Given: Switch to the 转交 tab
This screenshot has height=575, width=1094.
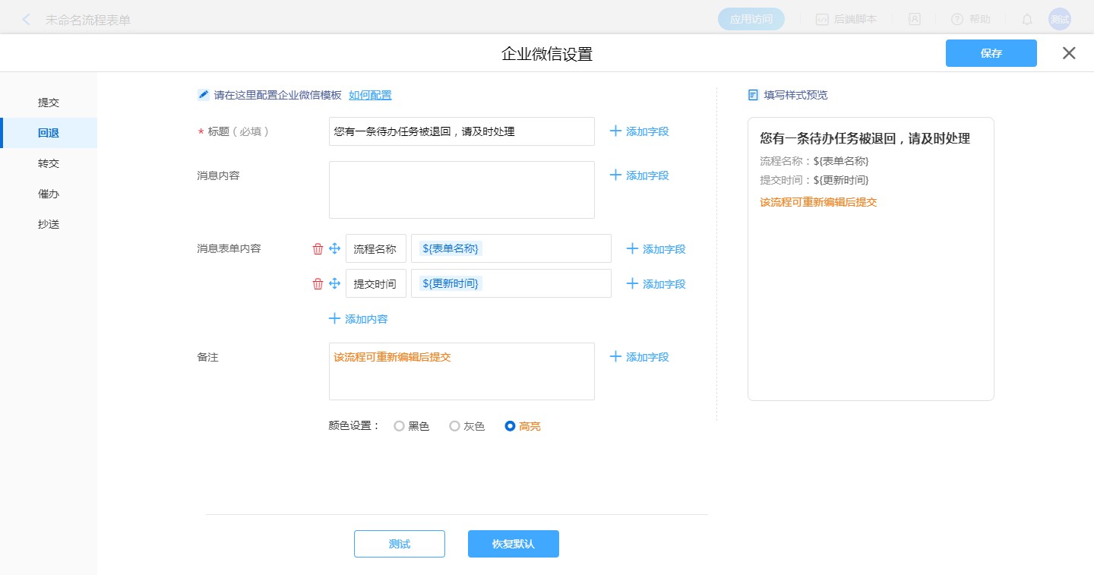Looking at the screenshot, I should [x=49, y=163].
